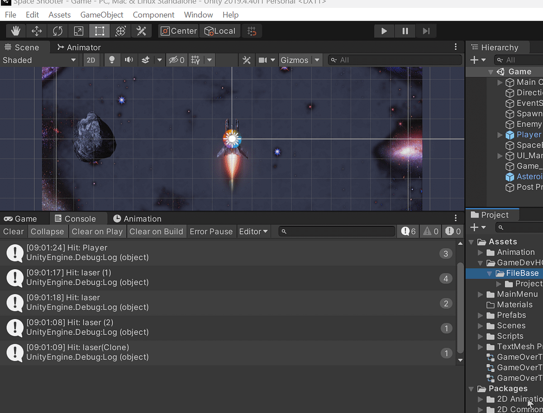Toggle scene lighting in the Scene view
Image resolution: width=543 pixels, height=413 pixels.
(x=112, y=60)
